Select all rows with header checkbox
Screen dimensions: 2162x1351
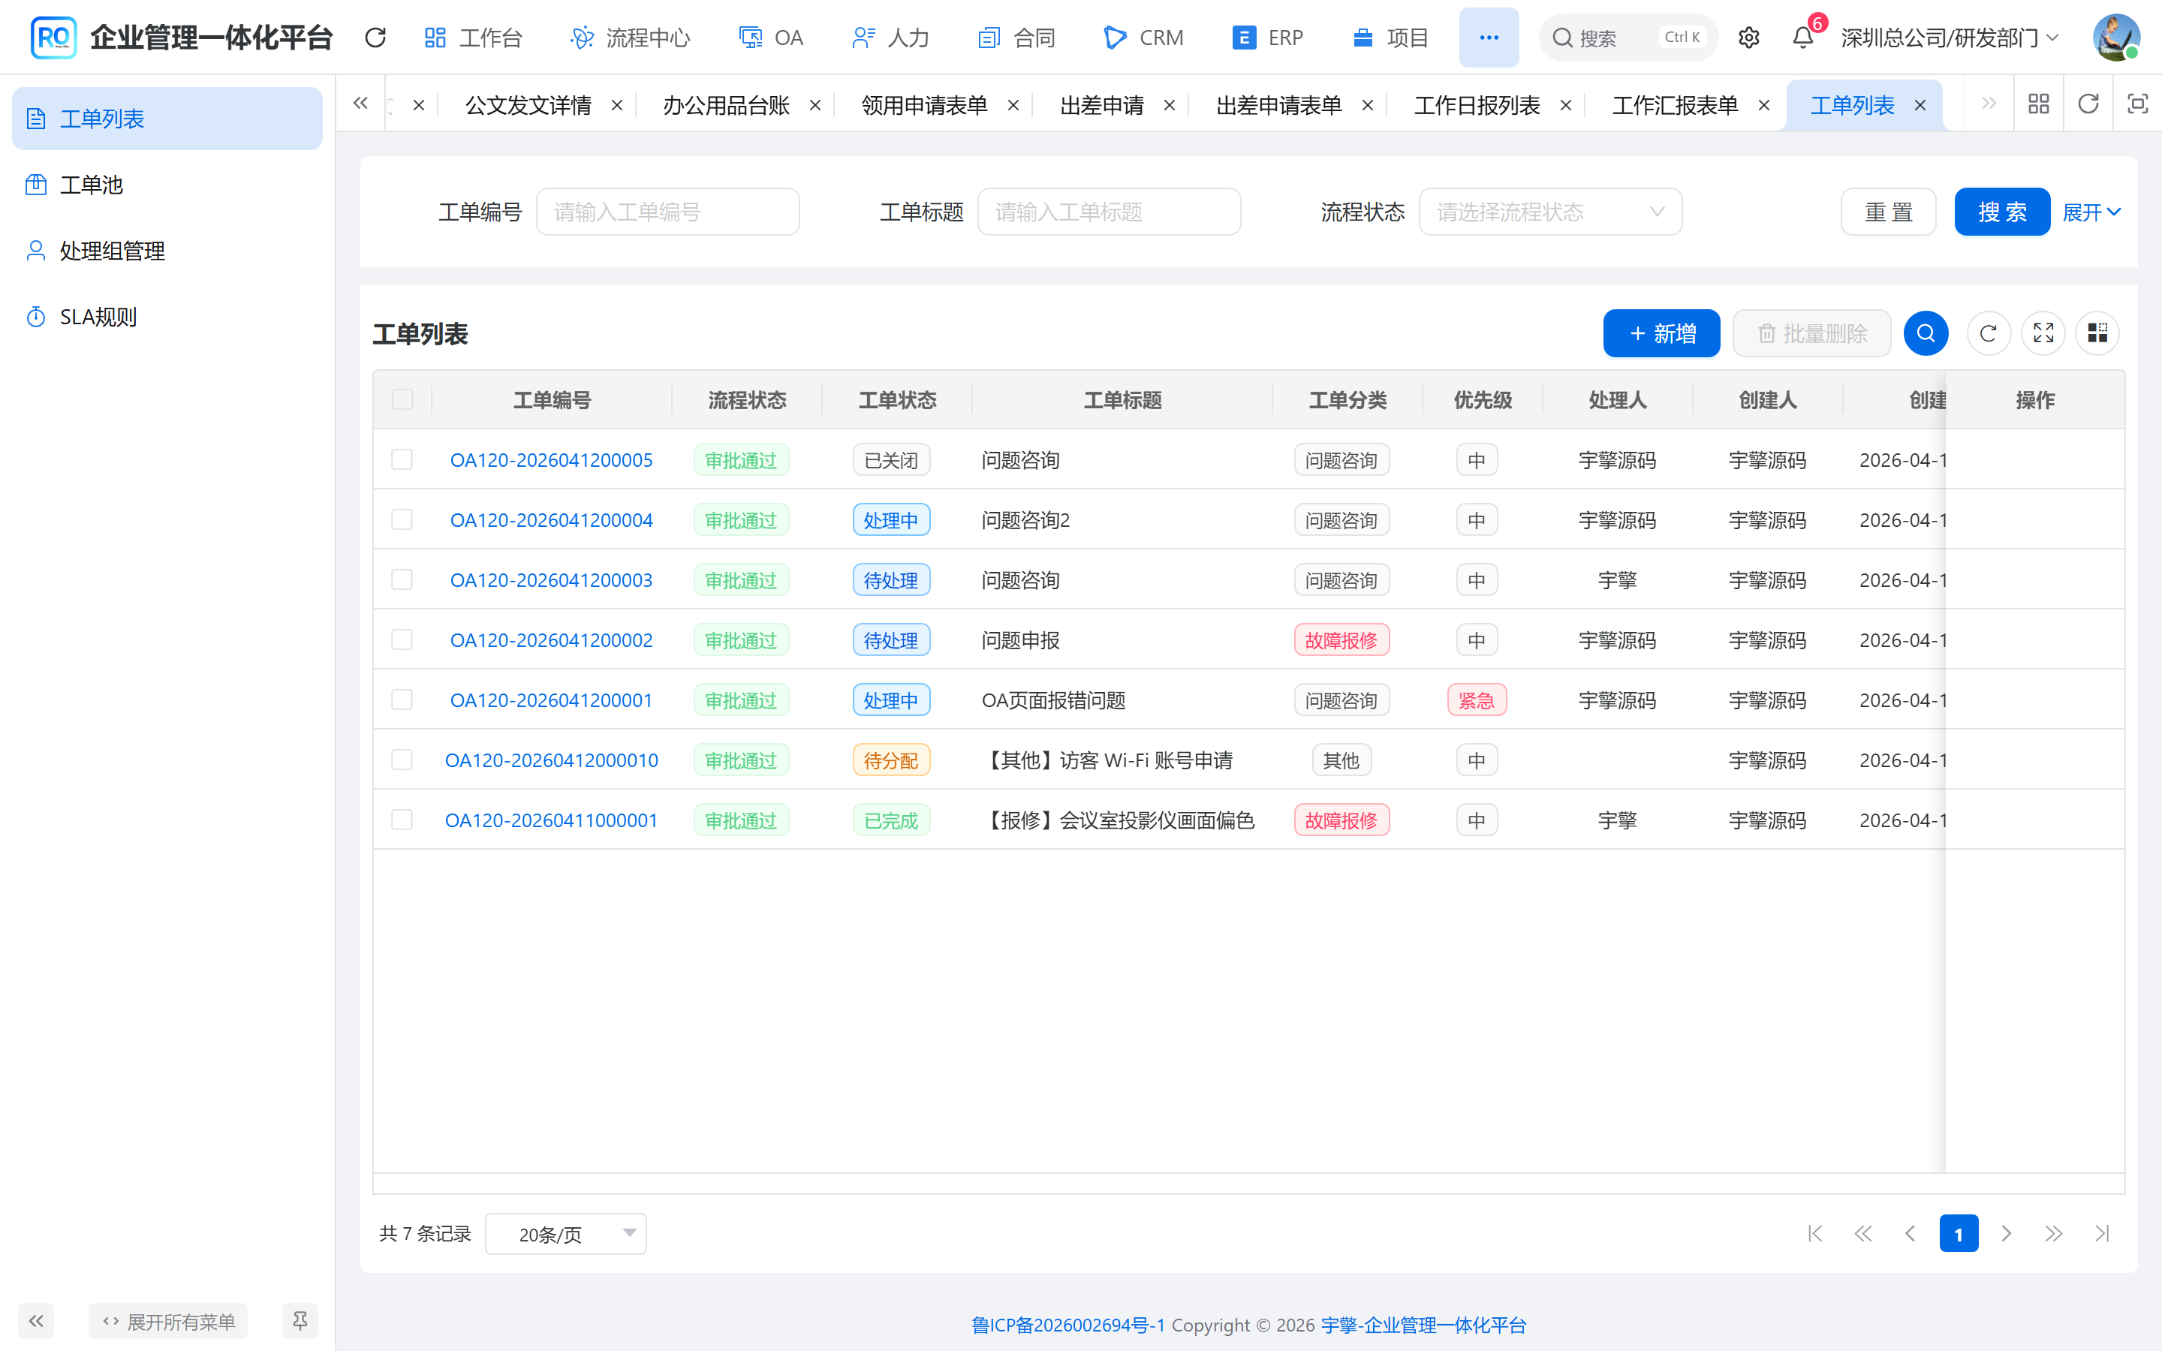[402, 399]
